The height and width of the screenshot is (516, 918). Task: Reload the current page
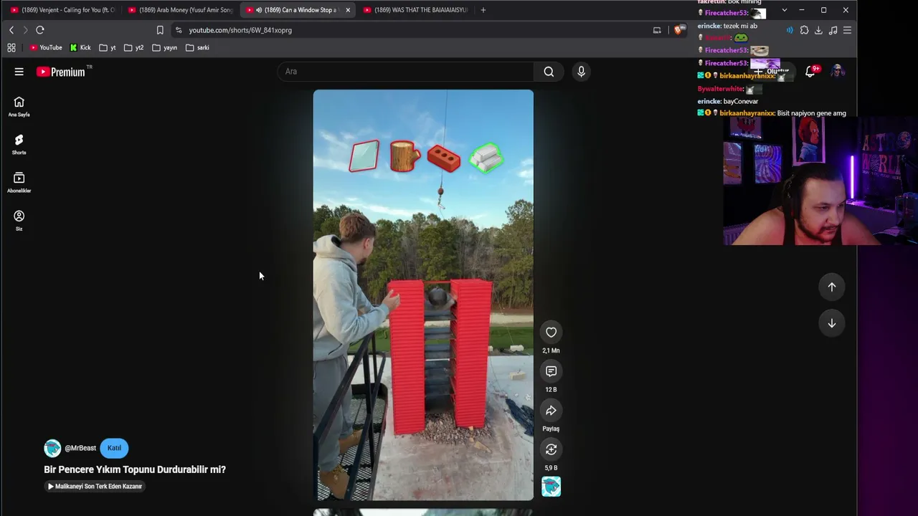pos(40,30)
